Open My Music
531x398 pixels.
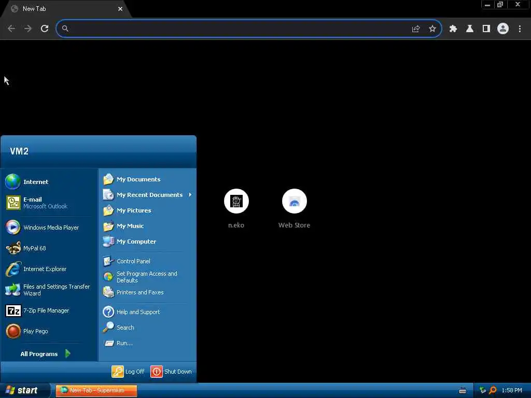(147, 226)
